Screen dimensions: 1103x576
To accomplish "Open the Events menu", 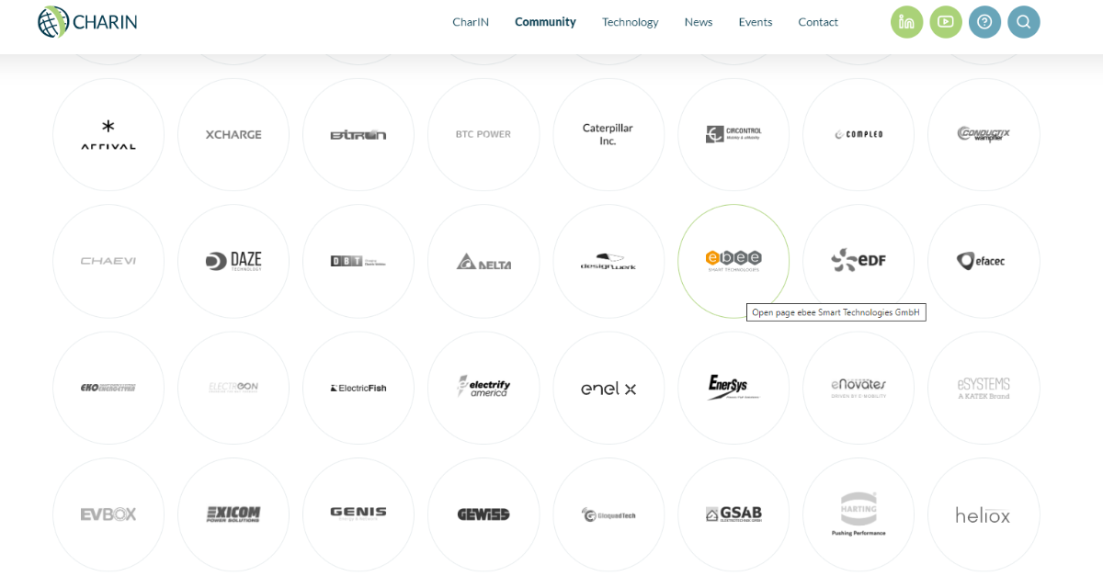I will click(756, 22).
